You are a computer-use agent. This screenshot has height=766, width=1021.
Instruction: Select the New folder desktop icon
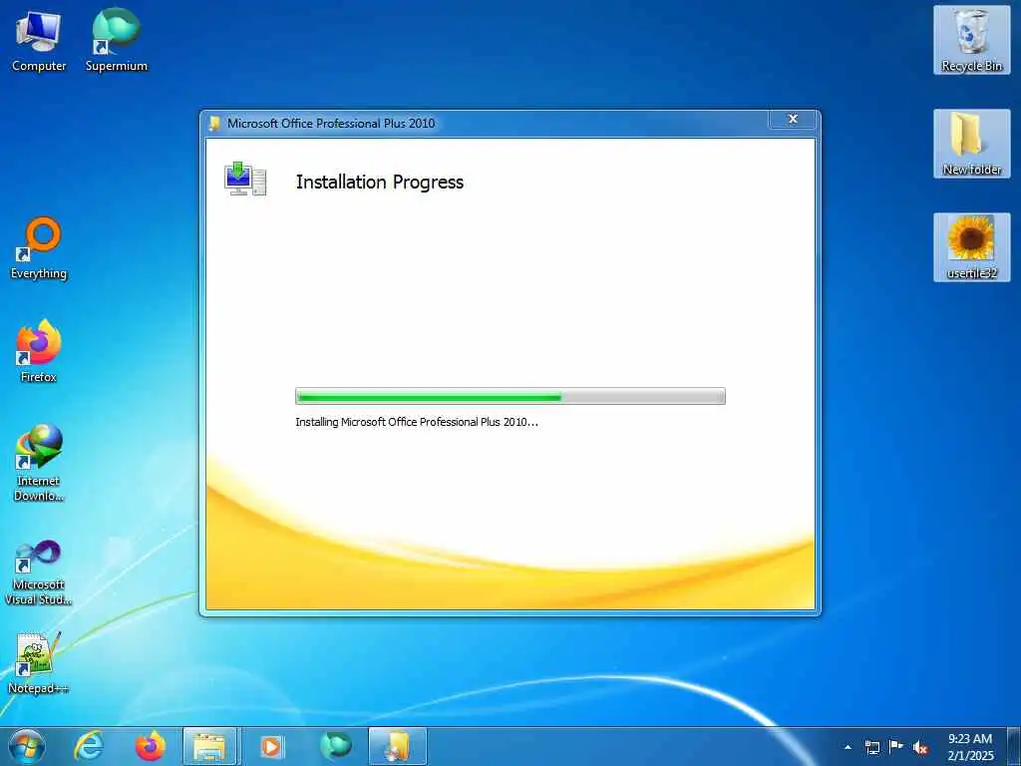971,144
